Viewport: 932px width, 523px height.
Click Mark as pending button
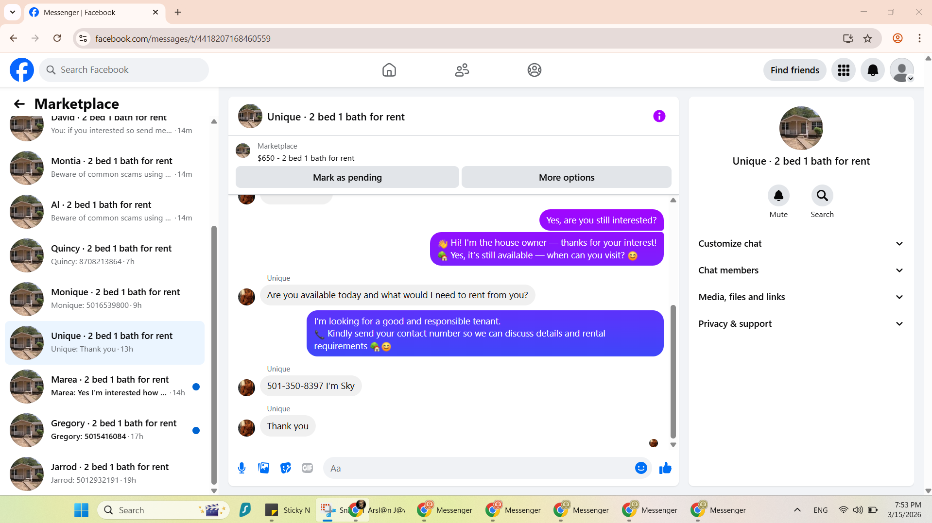point(347,177)
